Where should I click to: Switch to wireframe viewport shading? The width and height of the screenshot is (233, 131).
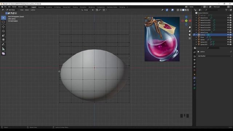[x=181, y=10]
